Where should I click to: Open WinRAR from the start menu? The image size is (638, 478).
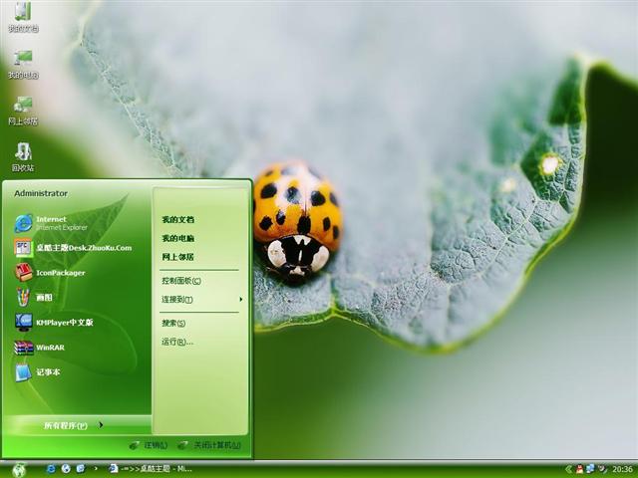(x=40, y=348)
